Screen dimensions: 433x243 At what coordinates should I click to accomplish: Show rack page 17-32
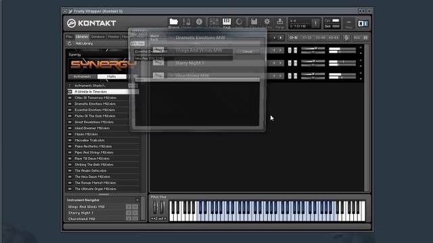306,38
